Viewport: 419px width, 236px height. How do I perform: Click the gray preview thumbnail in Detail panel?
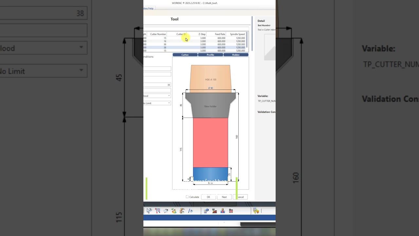(270, 47)
